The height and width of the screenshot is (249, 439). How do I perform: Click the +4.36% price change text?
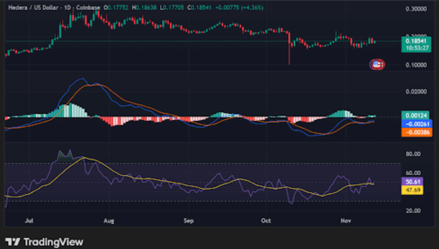tap(252, 8)
